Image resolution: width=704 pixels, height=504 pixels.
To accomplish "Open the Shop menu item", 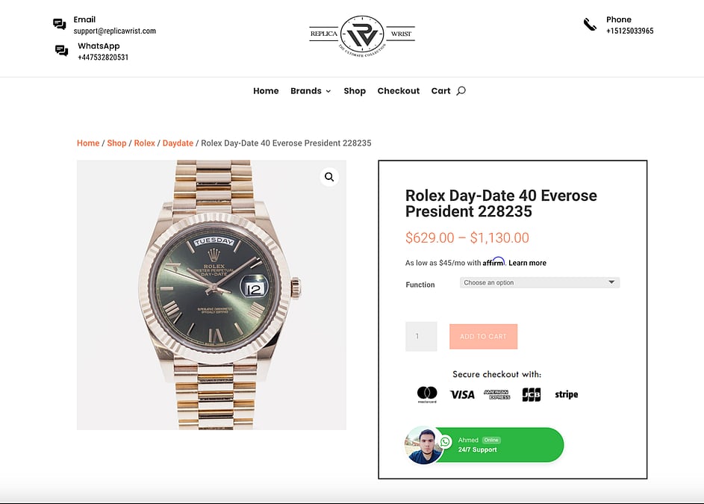I will (x=355, y=90).
